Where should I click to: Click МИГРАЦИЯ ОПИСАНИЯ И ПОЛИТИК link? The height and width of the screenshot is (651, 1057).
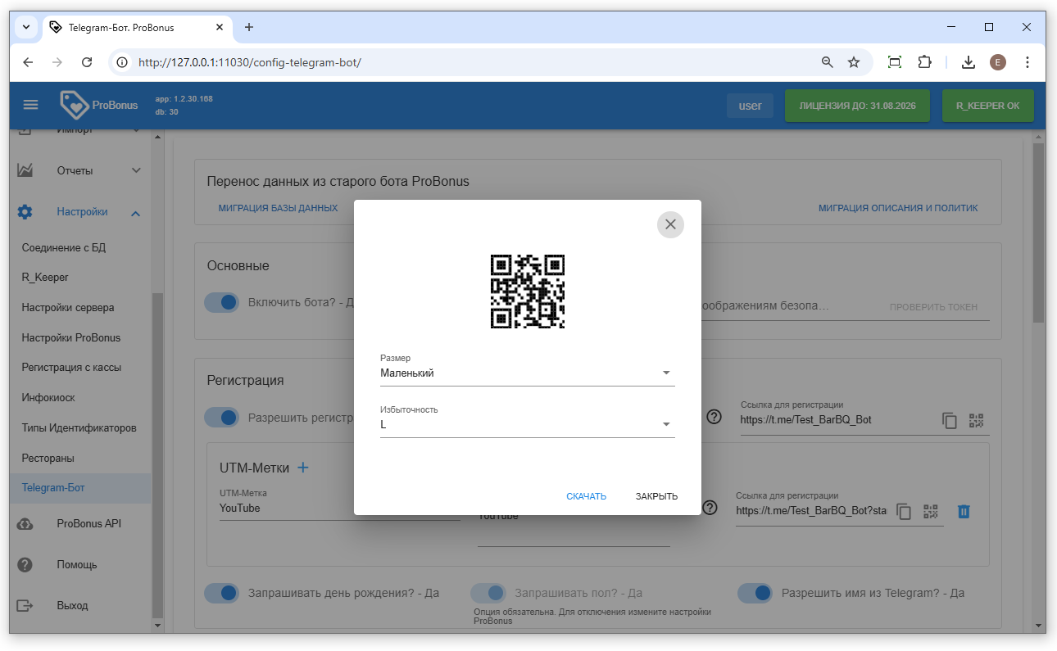(898, 208)
